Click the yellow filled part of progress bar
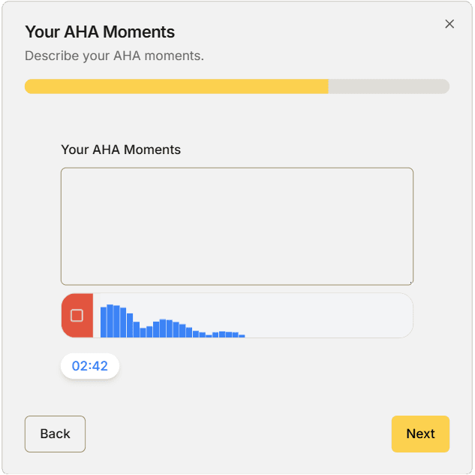Image resolution: width=475 pixels, height=475 pixels. 176,86
